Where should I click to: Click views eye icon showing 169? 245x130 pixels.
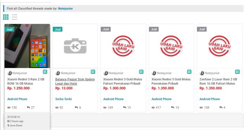[x=105, y=107]
